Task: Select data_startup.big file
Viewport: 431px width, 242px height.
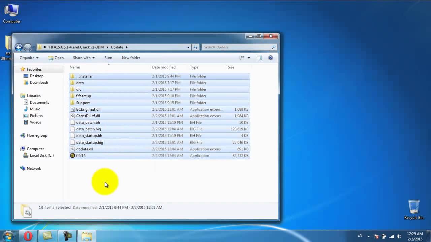Action: click(x=159, y=142)
